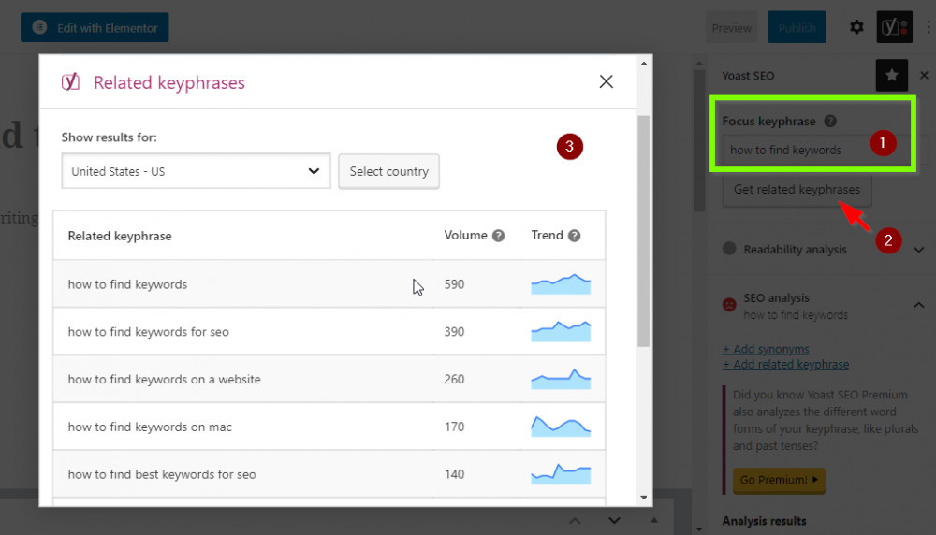View trend chart for keywords on mac
The image size is (936, 535).
[x=561, y=426]
